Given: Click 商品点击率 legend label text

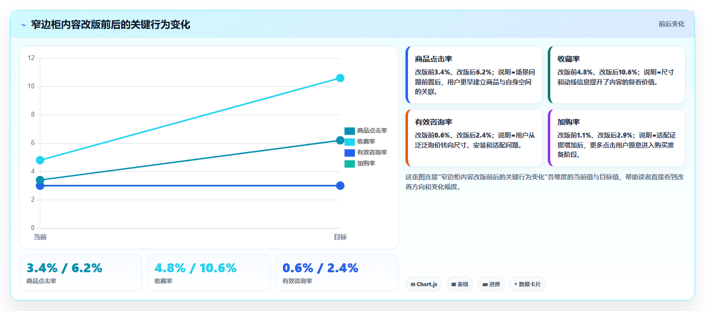Looking at the screenshot, I should (x=372, y=131).
